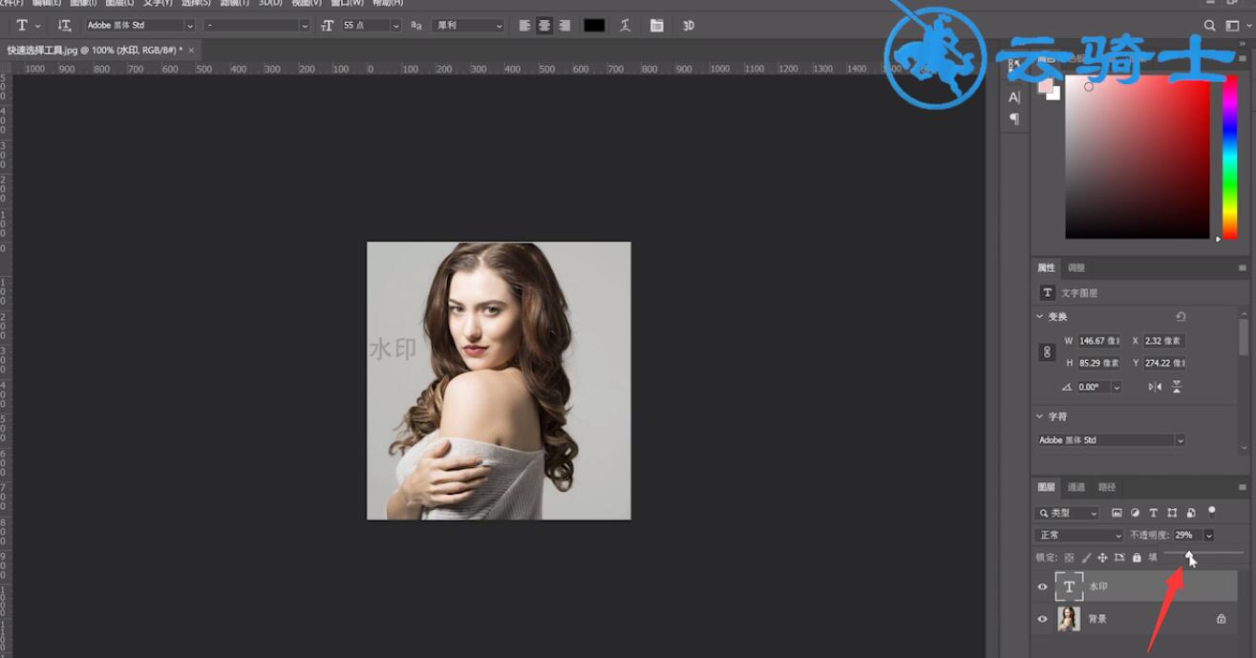Filter layers by adjustment layers icon
The width and height of the screenshot is (1256, 658).
tap(1136, 513)
